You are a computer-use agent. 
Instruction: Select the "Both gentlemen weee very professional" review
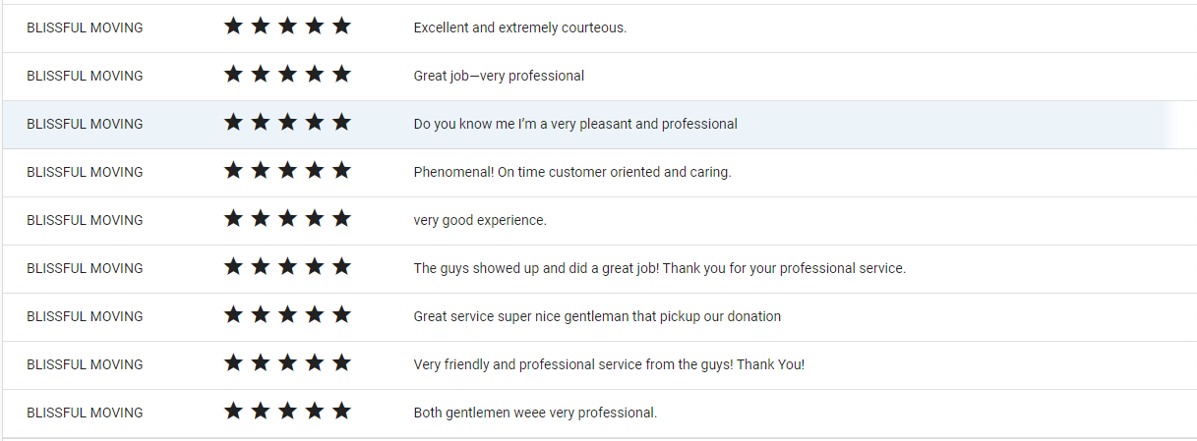(599, 413)
